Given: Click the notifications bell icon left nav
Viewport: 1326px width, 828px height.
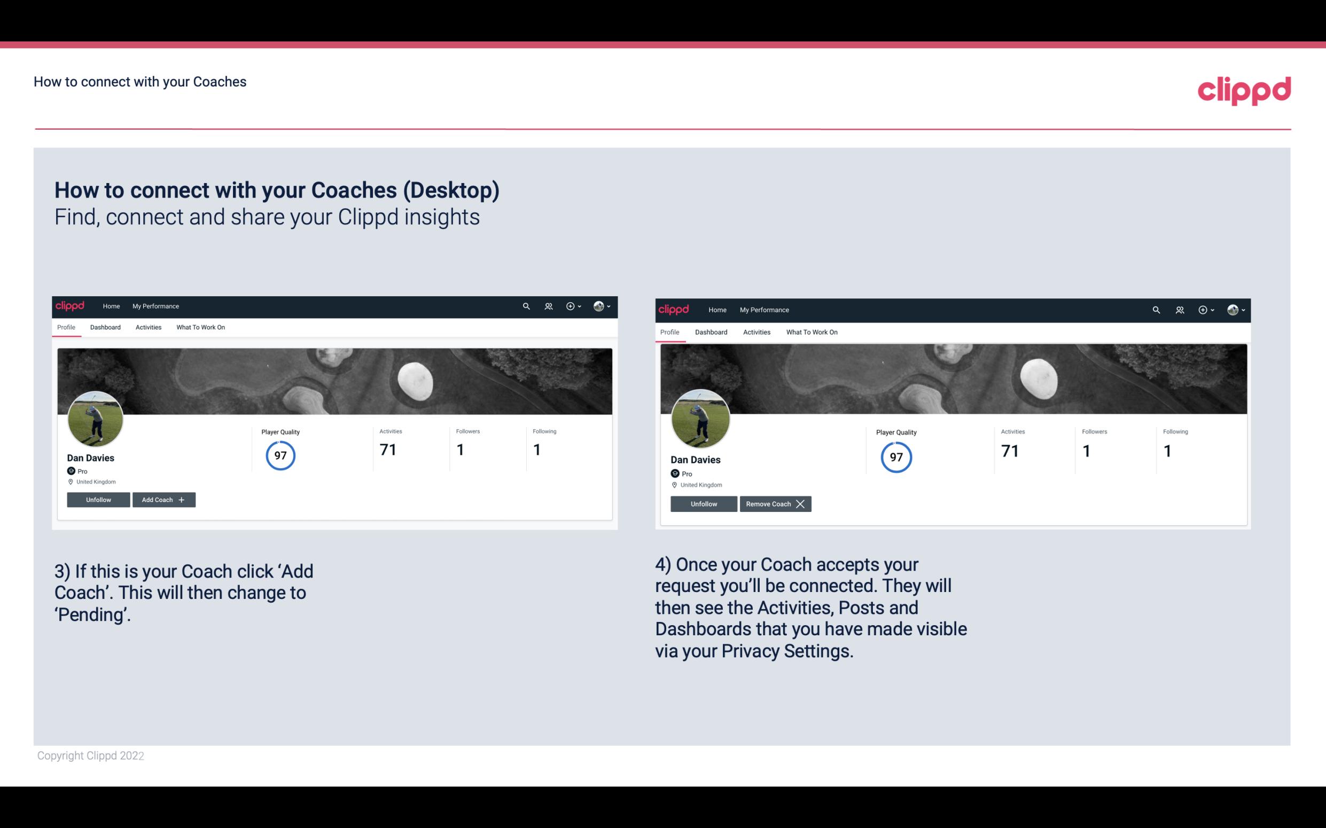Looking at the screenshot, I should click(549, 305).
